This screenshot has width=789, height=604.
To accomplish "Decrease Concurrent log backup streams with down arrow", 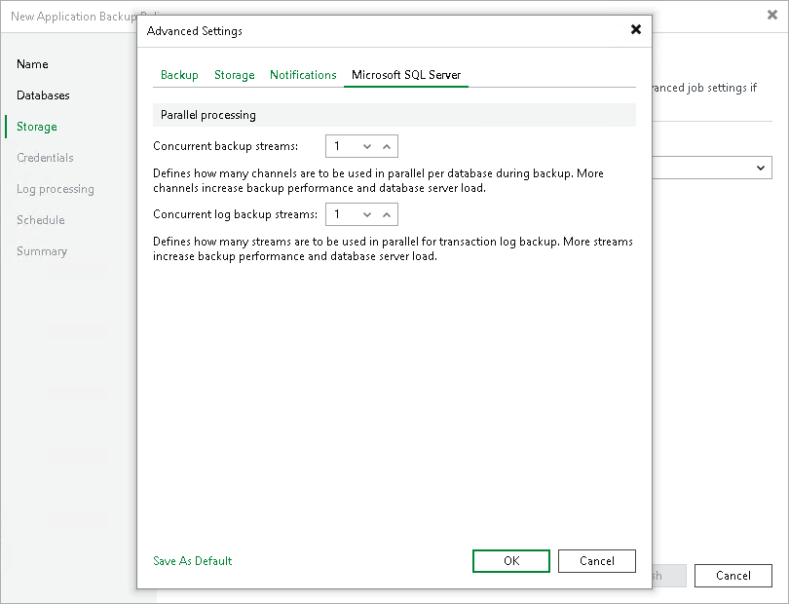I will [x=365, y=213].
